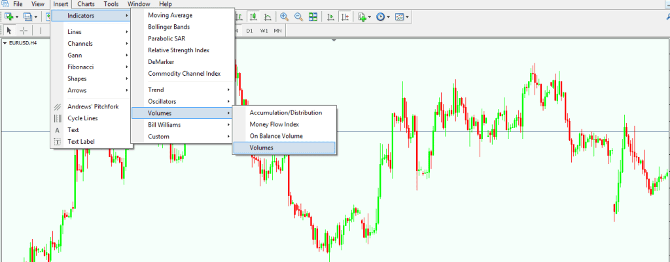Select the candlestick chart type icon
Screen dimensions: 670x262
(x=252, y=16)
